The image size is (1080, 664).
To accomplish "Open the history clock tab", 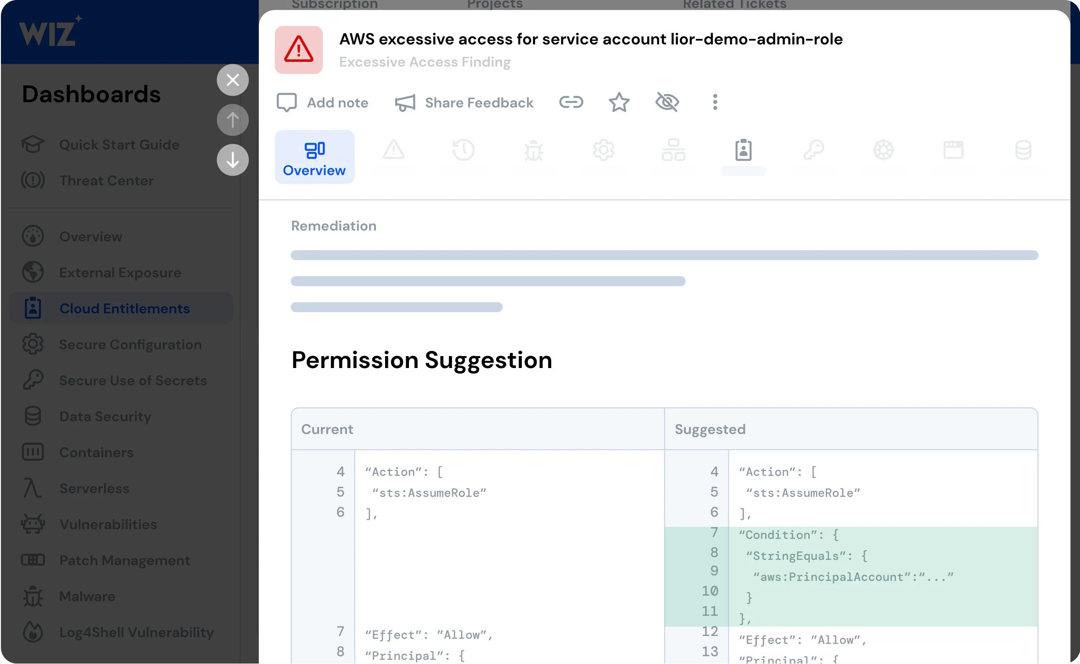I will click(464, 151).
